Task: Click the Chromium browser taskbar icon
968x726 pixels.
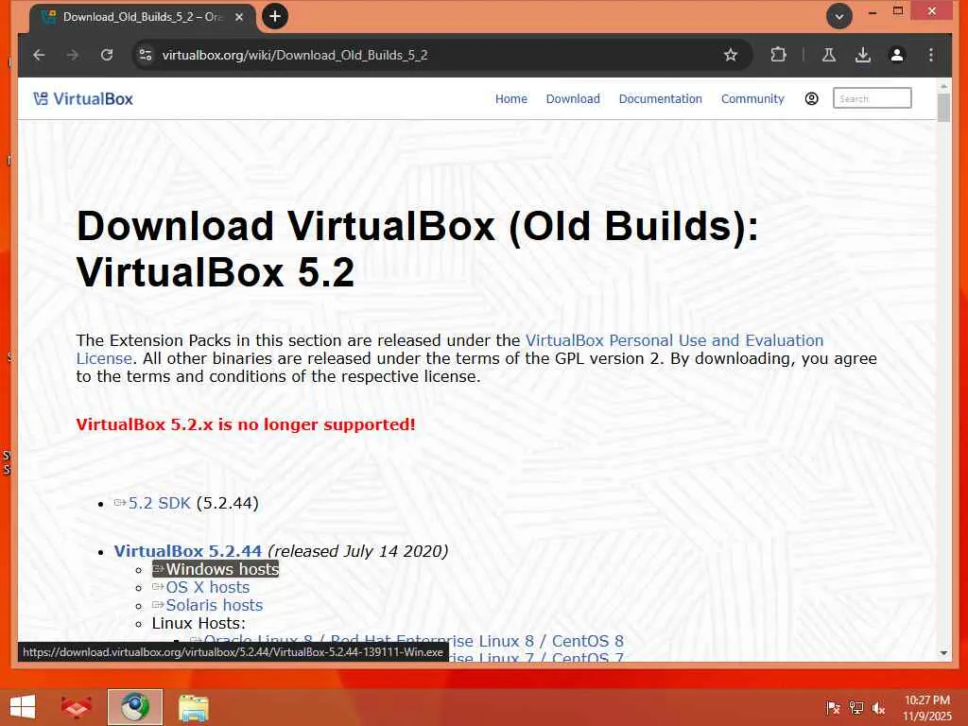Action: (x=134, y=707)
